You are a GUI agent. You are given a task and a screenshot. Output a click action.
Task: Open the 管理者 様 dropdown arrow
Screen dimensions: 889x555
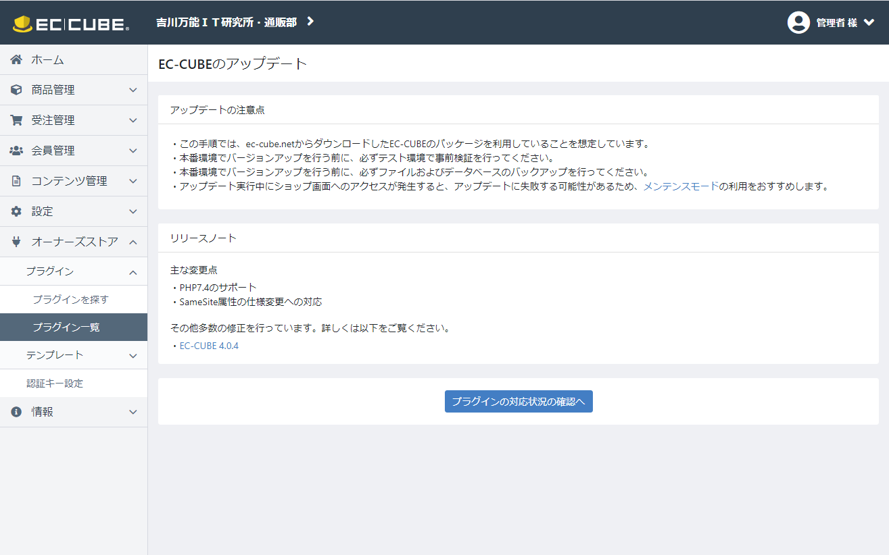pyautogui.click(x=869, y=22)
